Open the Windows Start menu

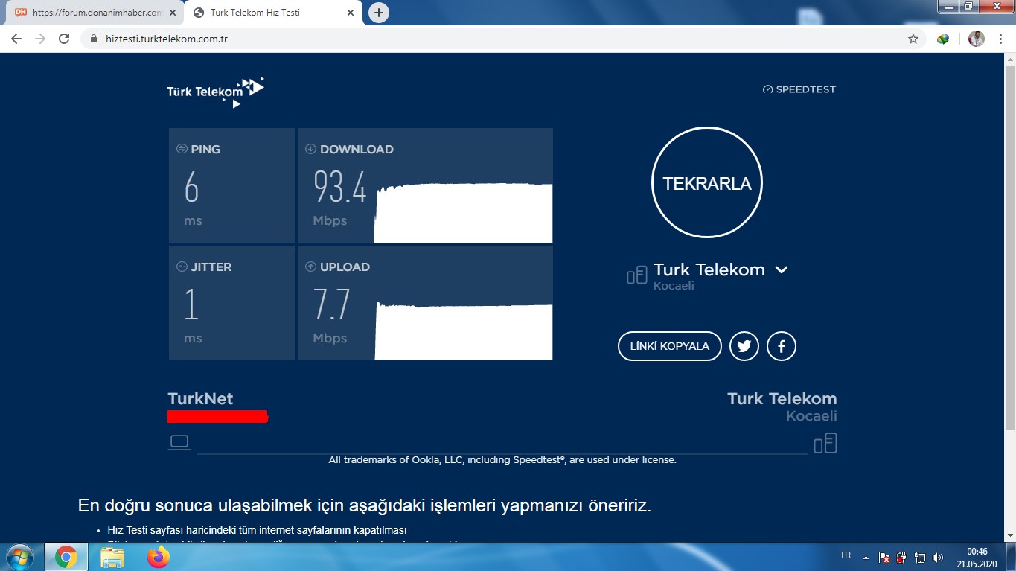coord(19,557)
